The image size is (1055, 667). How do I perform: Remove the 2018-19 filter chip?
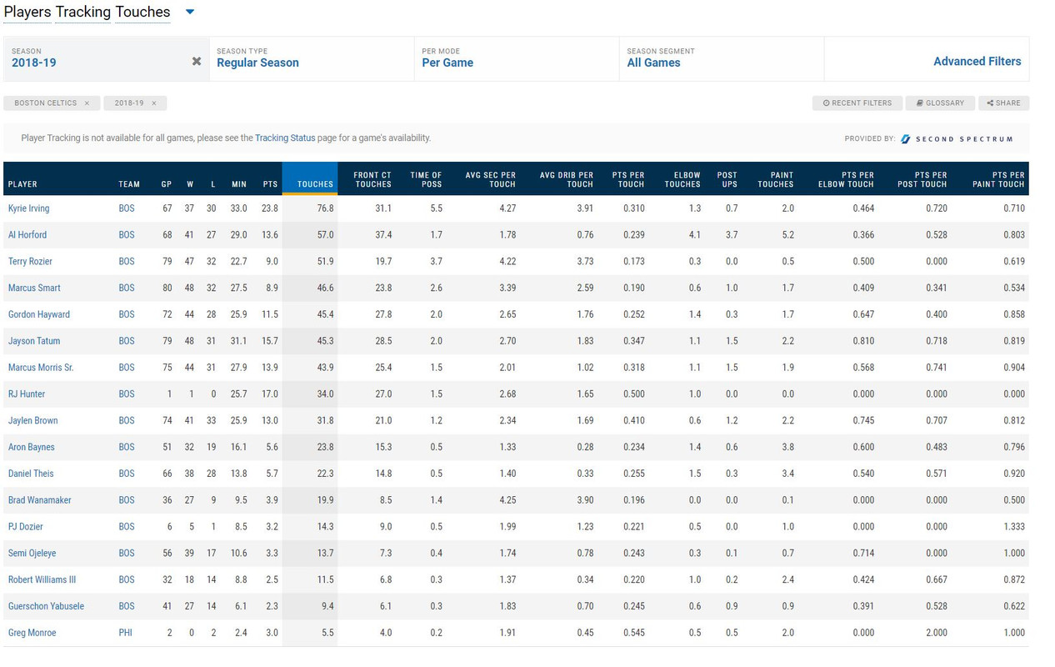click(x=154, y=103)
